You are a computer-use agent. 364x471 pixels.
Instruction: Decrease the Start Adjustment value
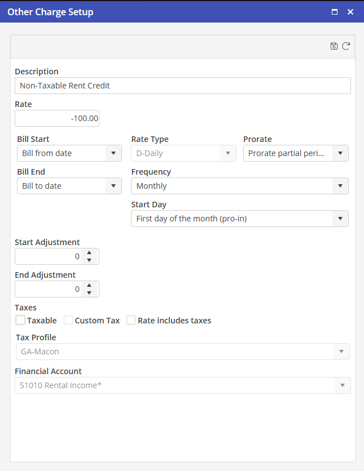click(89, 260)
